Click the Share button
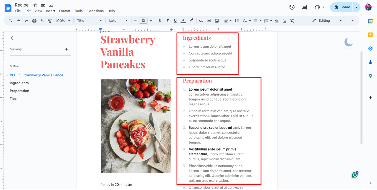Image resolution: width=377 pixels, height=190 pixels. (x=342, y=7)
